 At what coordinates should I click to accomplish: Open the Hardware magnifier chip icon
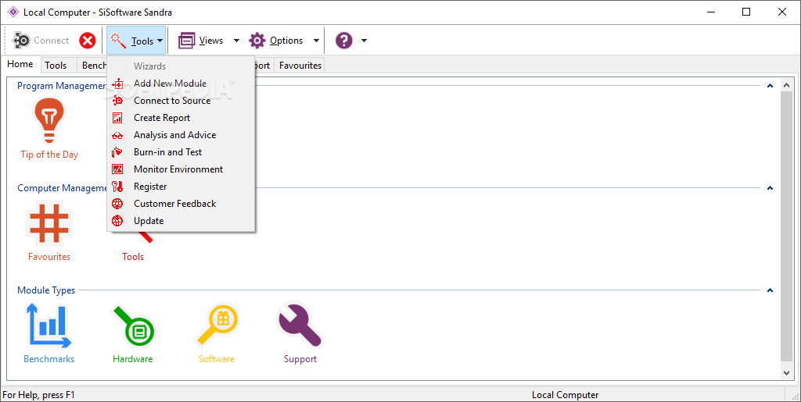click(133, 326)
